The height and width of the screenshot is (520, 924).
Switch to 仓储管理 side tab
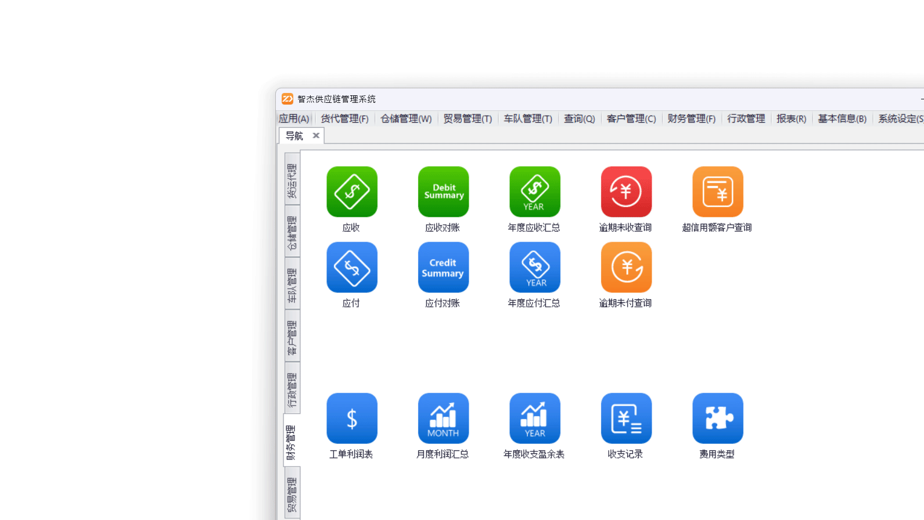[x=292, y=232]
